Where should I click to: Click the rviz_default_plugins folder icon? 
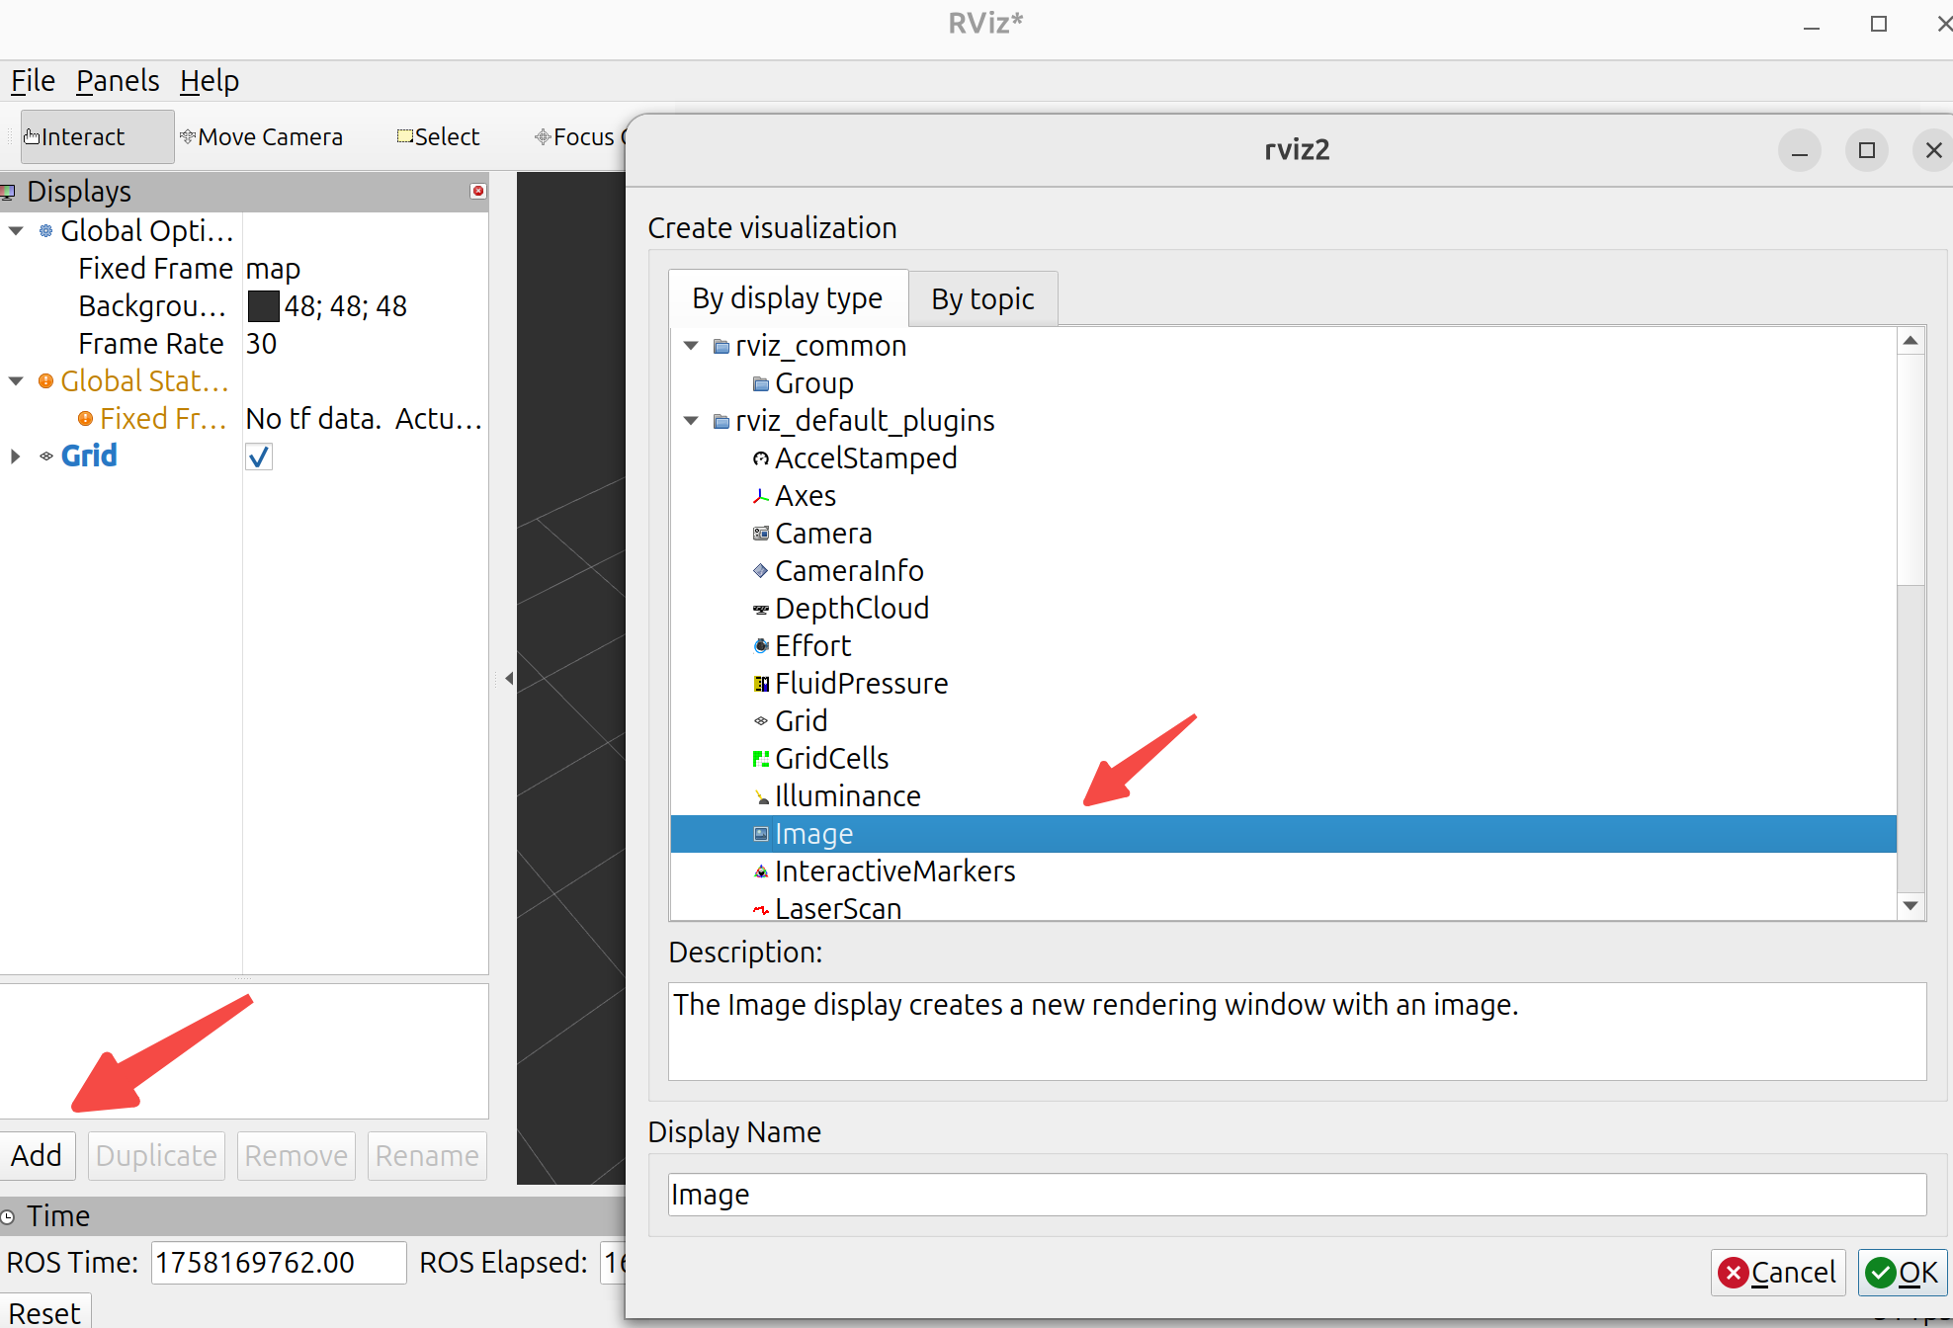(x=722, y=421)
